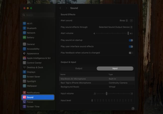
Task: Select Appearance icon in sidebar
Action: click(24, 54)
